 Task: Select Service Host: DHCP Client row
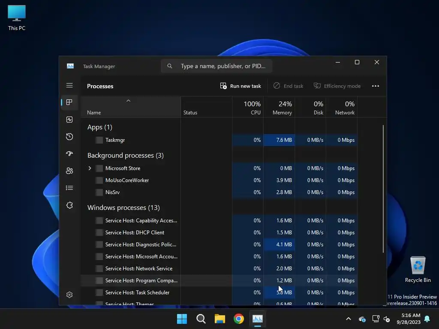coord(219,233)
